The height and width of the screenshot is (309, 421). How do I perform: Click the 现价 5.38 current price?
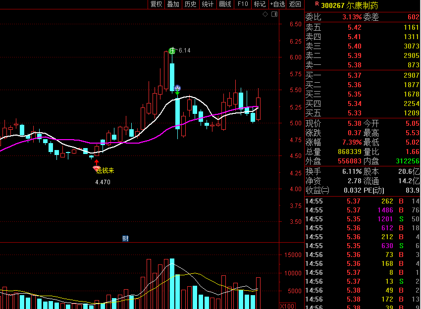pyautogui.click(x=355, y=123)
